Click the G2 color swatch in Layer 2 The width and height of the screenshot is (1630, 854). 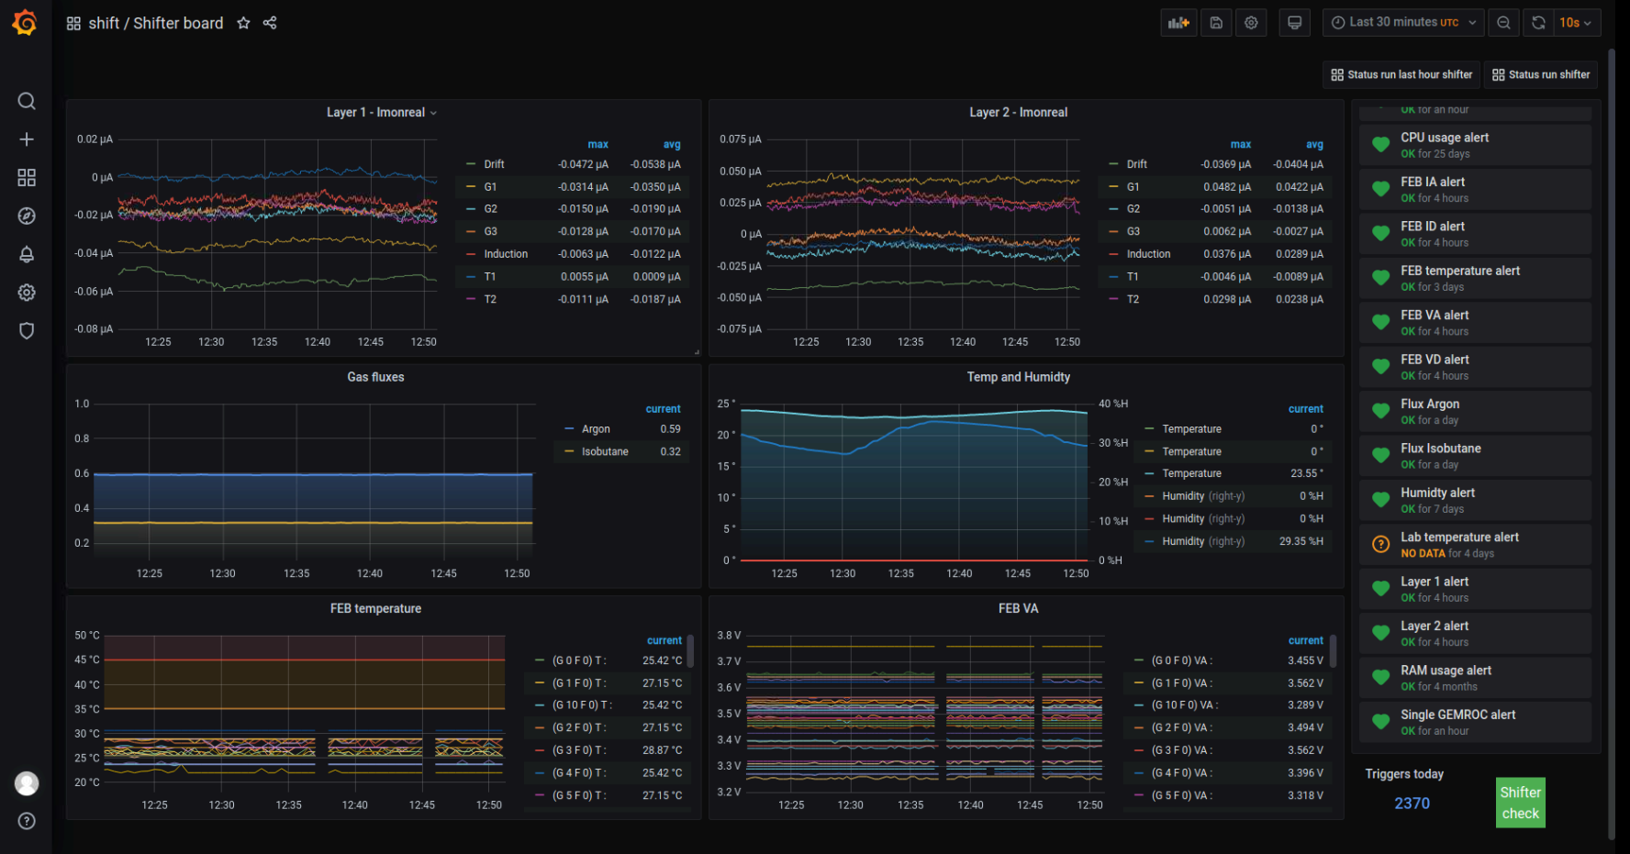tap(1113, 209)
